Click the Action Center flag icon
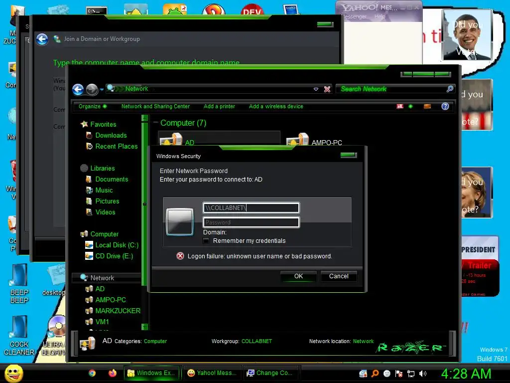Viewport: 510px width, 383px height. coord(399,374)
